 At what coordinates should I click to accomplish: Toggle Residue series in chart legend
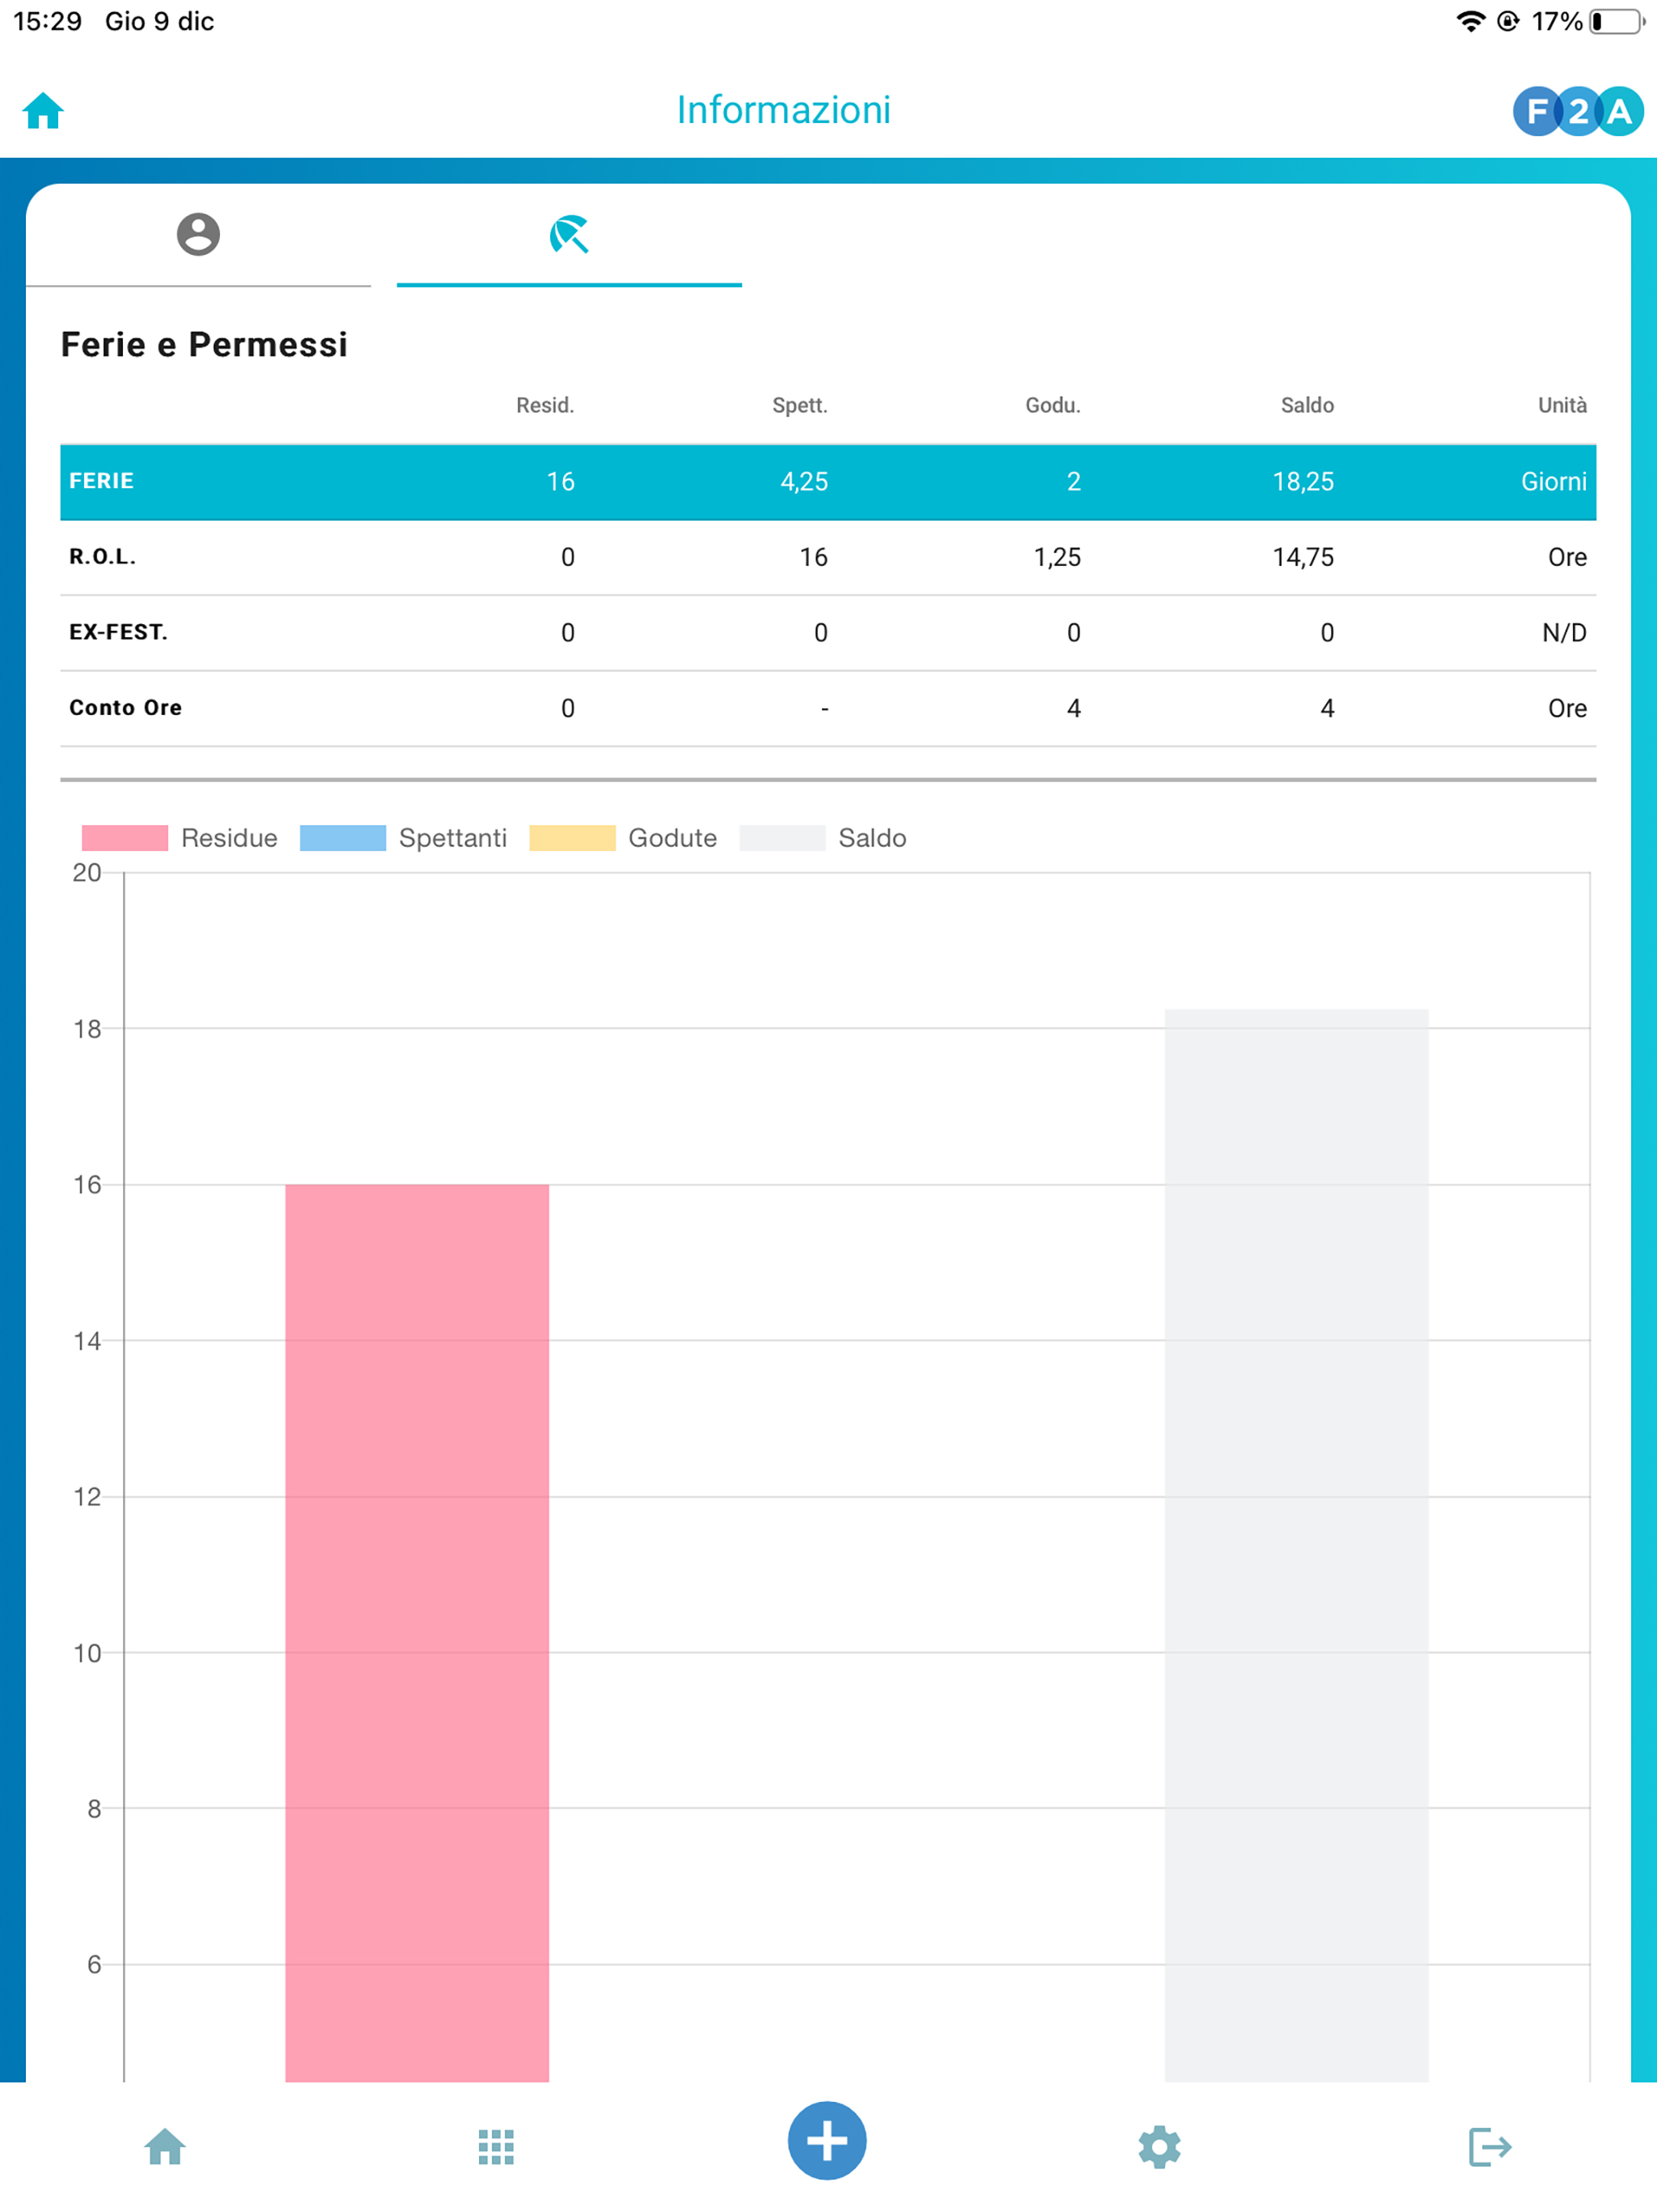180,838
